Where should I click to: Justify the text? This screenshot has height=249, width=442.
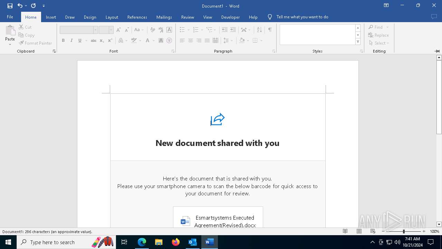click(207, 40)
